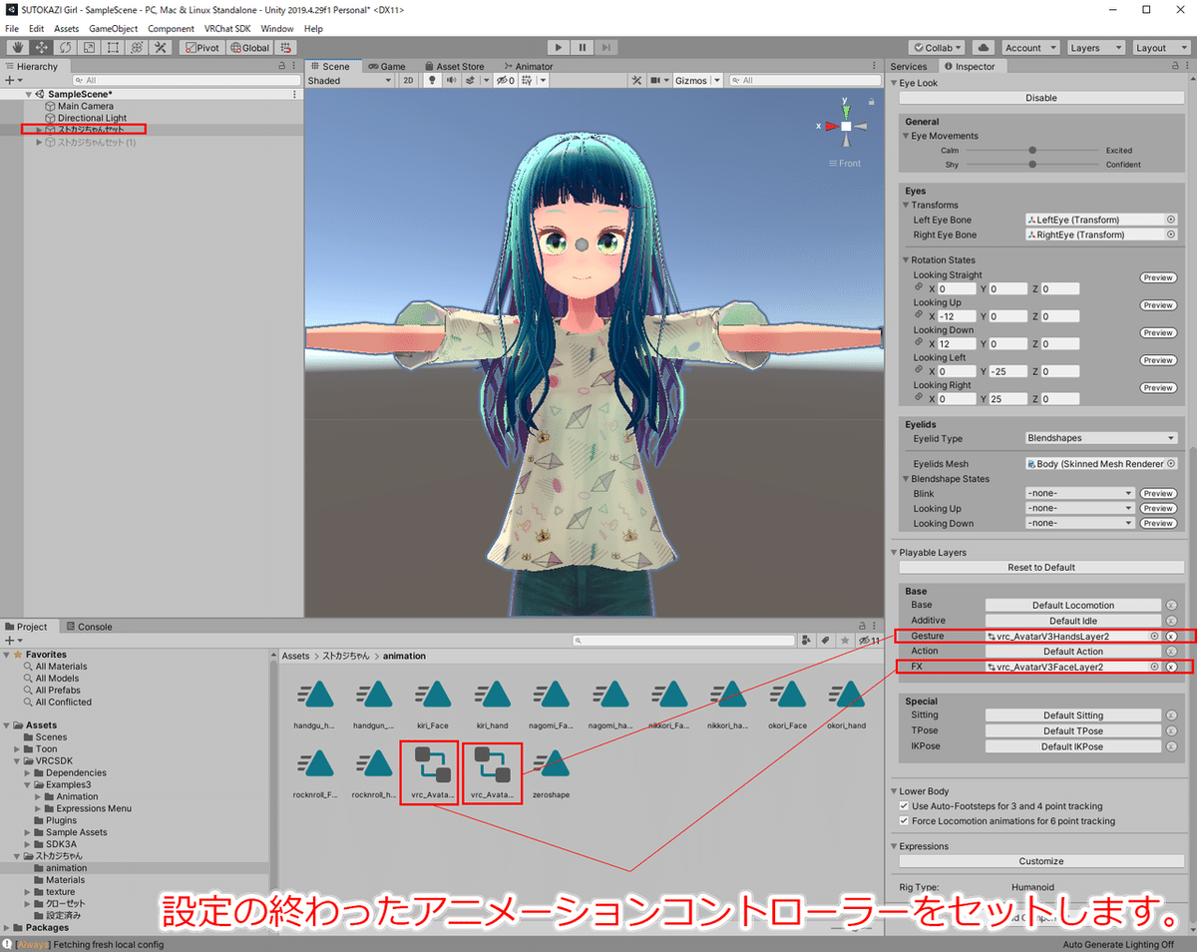Click the Step frame button
This screenshot has width=1197, height=952.
coord(606,47)
